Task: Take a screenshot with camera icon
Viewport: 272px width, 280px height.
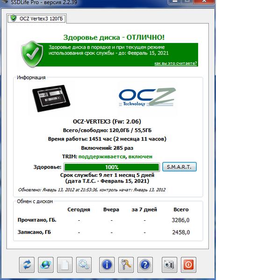Action: pyautogui.click(x=169, y=265)
